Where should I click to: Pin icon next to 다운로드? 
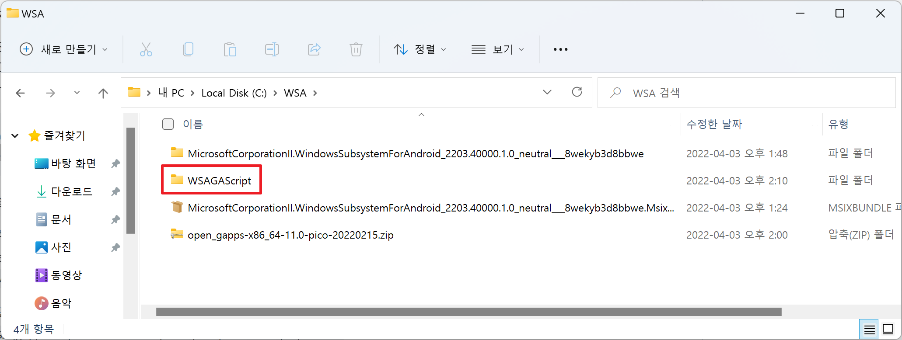tap(115, 191)
